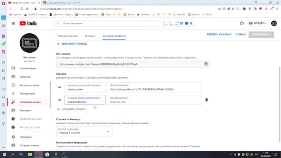
Task: Open the help question mark icon
Action: pos(242,23)
